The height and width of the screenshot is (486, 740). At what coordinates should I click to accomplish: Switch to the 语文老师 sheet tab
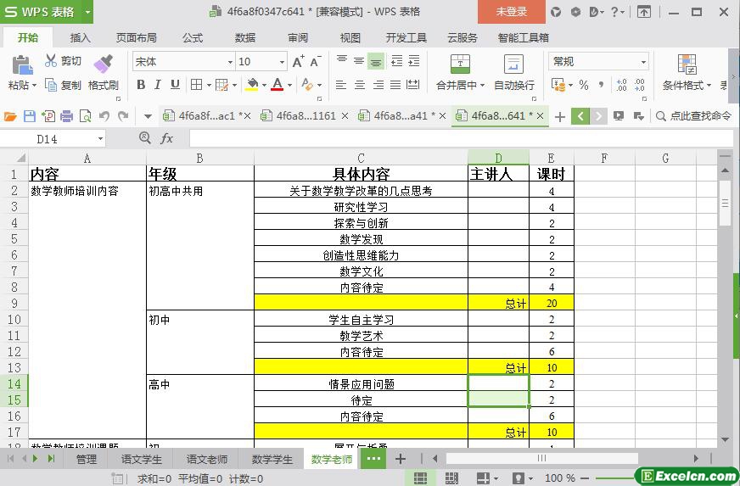[x=206, y=459]
